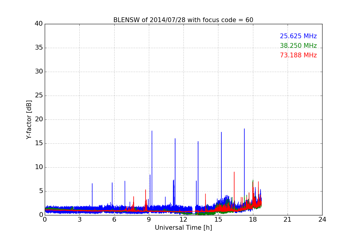
Task: Click the x-axis tick label '3'
Action: tap(79, 220)
